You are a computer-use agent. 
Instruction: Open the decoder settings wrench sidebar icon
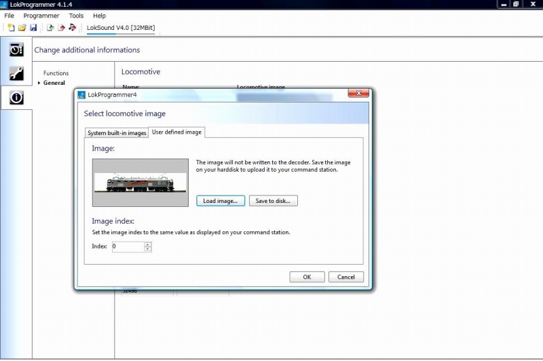(16, 73)
